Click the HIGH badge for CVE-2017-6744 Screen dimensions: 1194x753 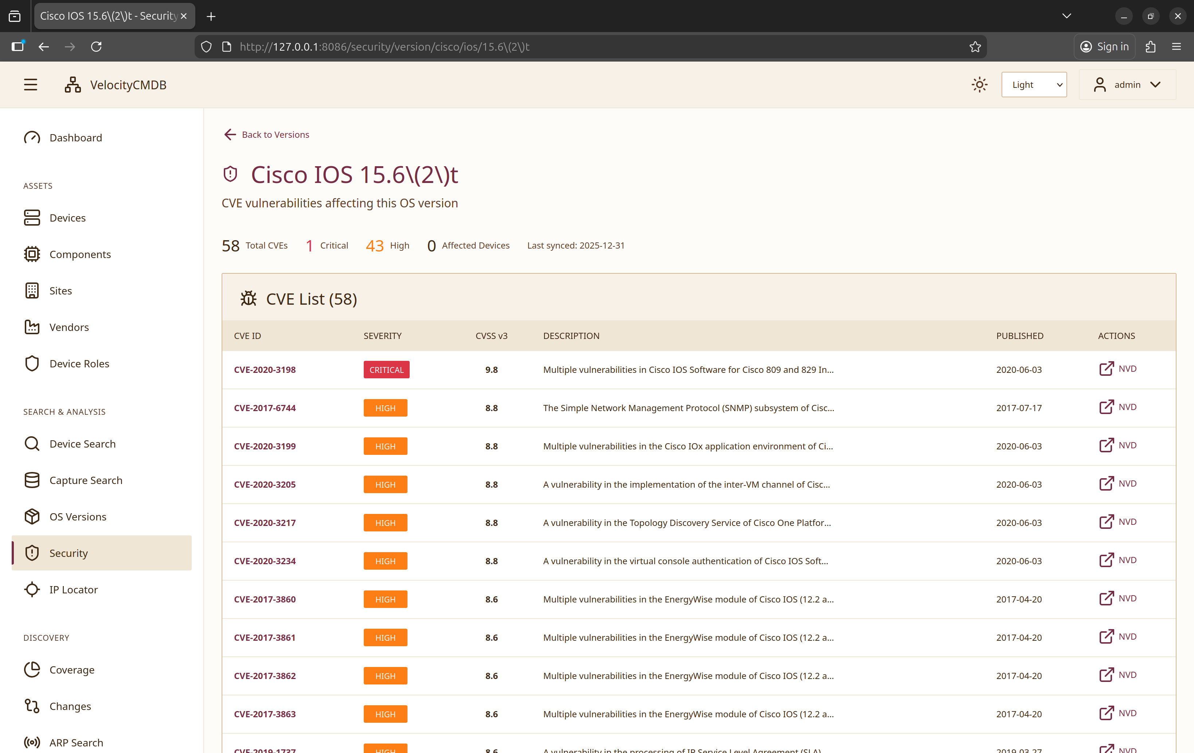(x=385, y=408)
